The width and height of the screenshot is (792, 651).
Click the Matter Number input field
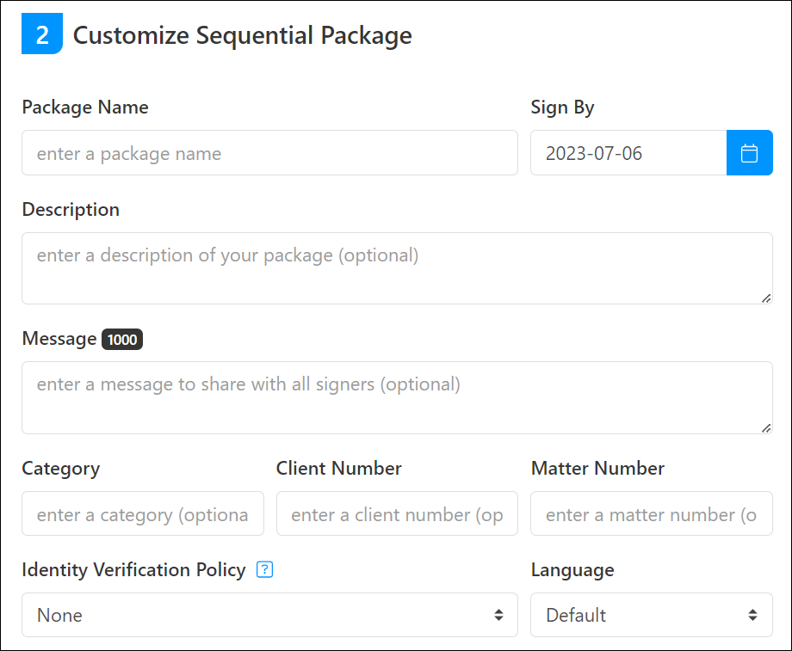(652, 513)
